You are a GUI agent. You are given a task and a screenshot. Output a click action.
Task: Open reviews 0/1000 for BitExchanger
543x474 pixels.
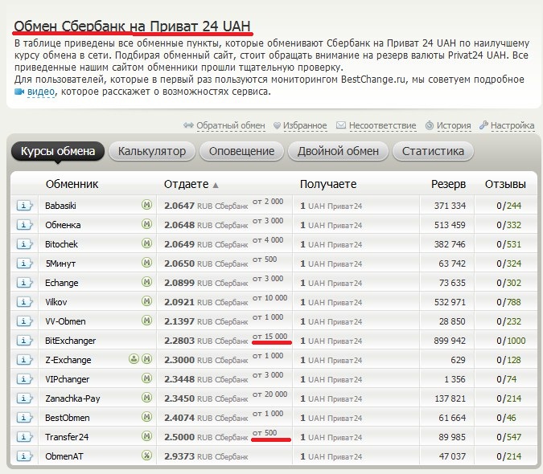click(x=511, y=341)
